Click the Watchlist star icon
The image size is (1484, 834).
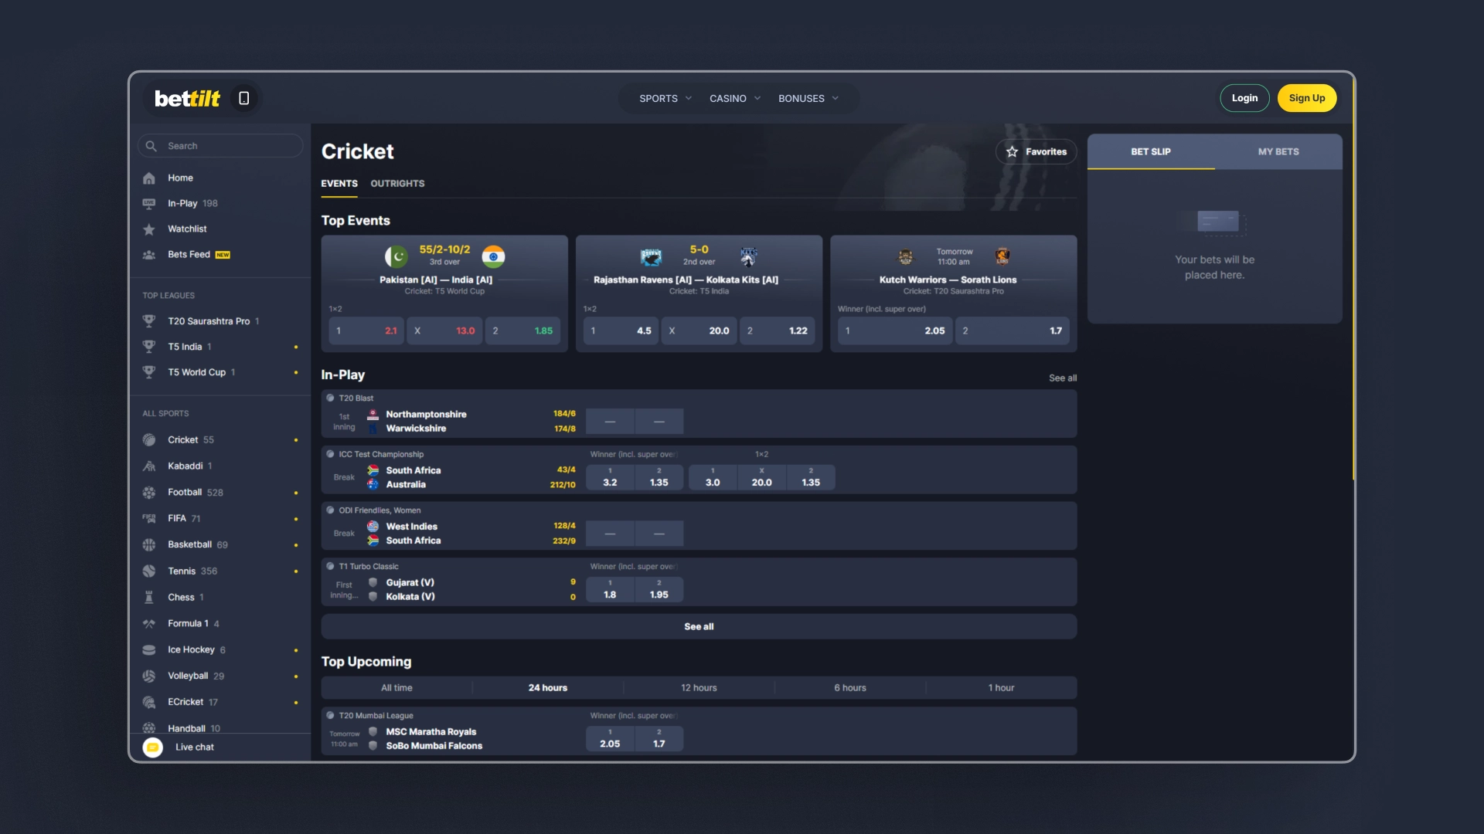pos(149,229)
